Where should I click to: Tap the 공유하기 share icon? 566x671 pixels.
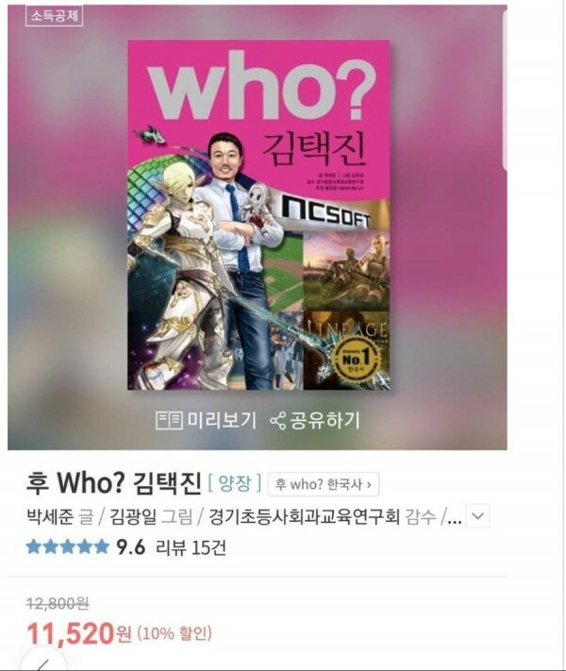pyautogui.click(x=278, y=421)
